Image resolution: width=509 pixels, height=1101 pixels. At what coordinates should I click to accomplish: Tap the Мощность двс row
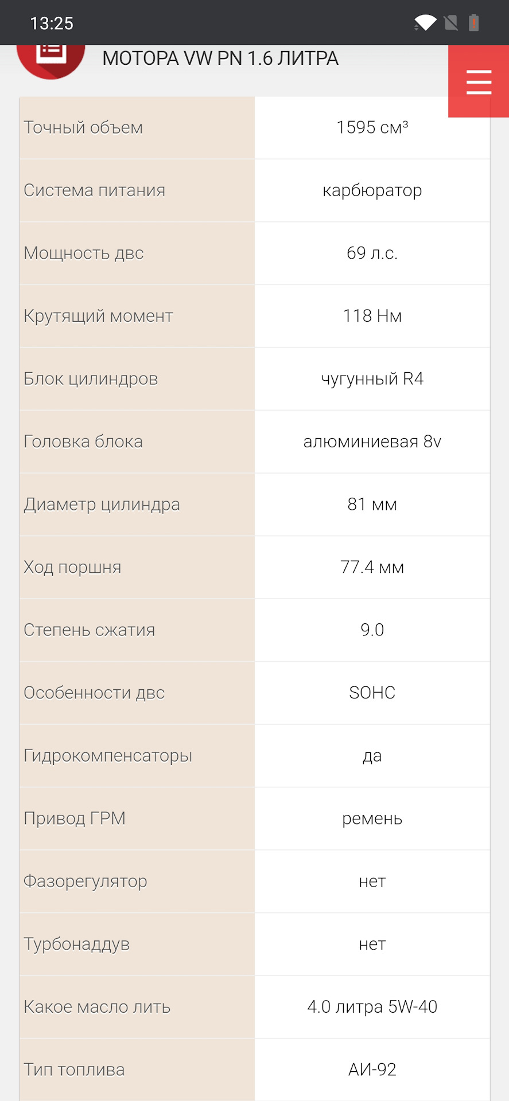pyautogui.click(x=84, y=253)
